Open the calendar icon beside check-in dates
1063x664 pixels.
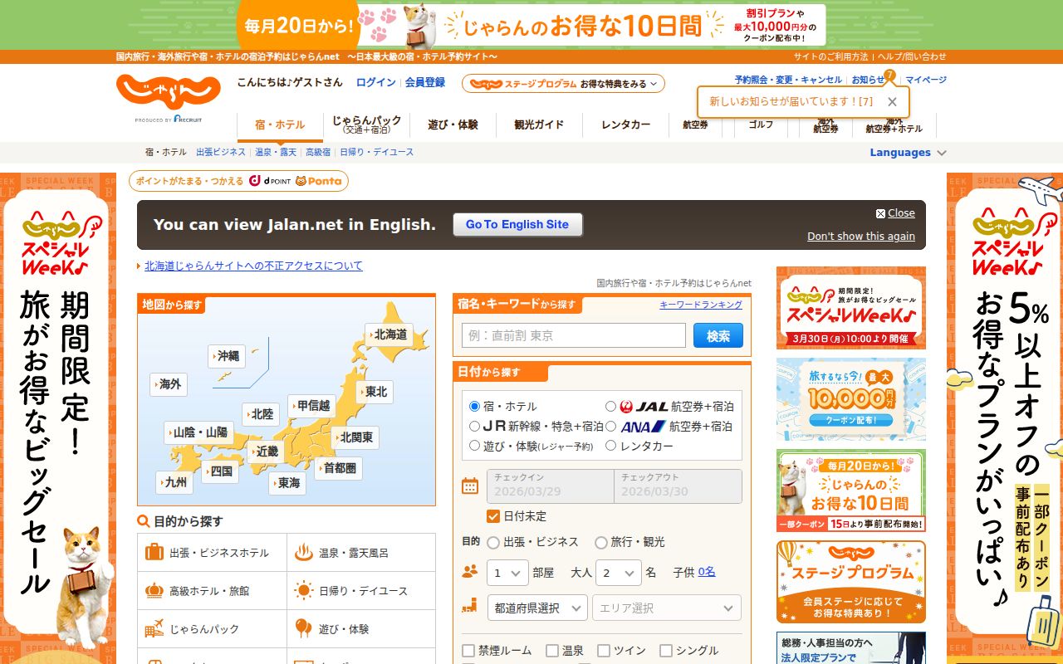470,486
